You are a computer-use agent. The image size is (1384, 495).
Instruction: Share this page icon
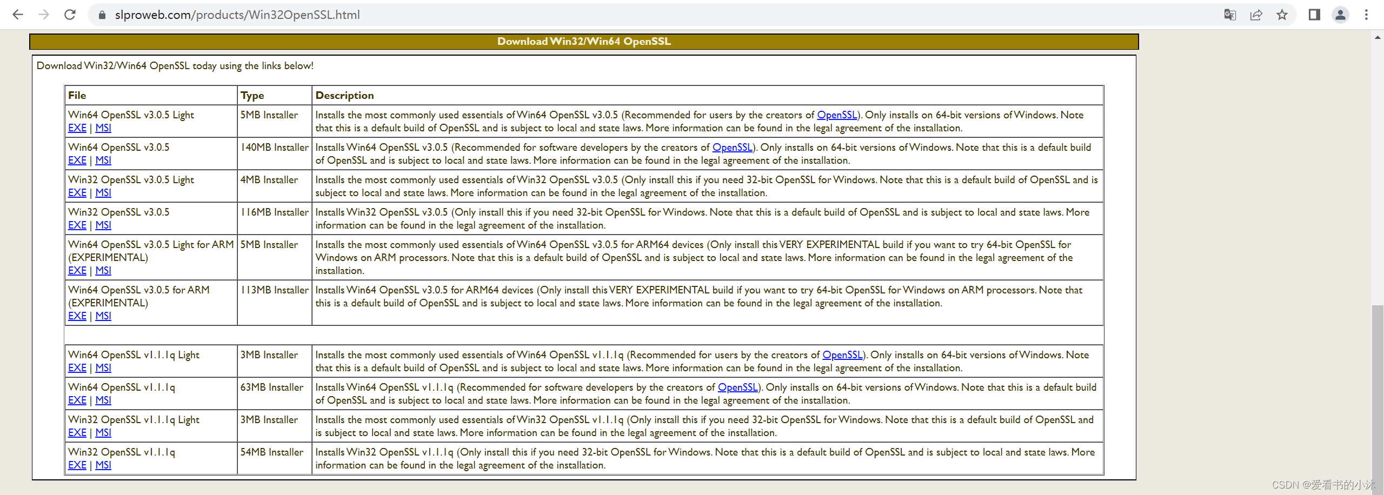[1256, 15]
